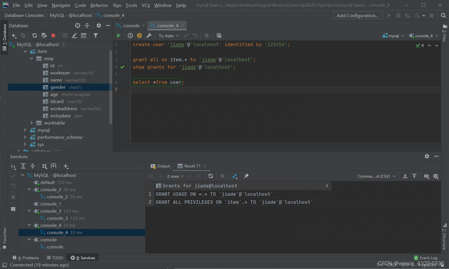Collapse the emp table node
Screen dimensions: 449x269
click(x=32, y=59)
